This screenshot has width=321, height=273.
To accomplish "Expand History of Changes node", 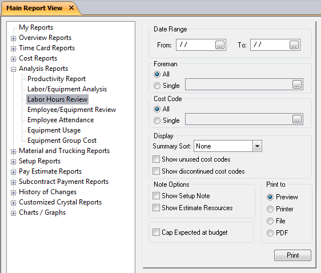I will coord(13,192).
